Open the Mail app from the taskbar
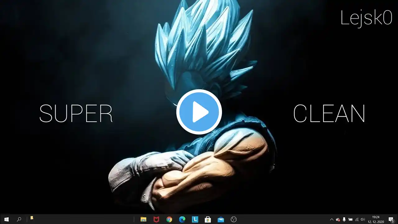398x224 pixels. tap(221, 219)
